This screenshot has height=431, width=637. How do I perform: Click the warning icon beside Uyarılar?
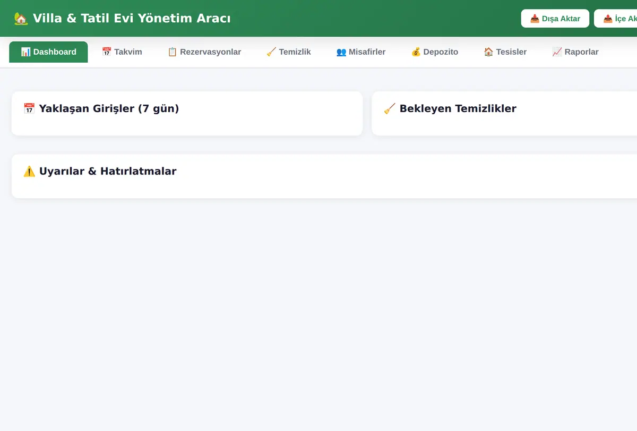point(29,172)
